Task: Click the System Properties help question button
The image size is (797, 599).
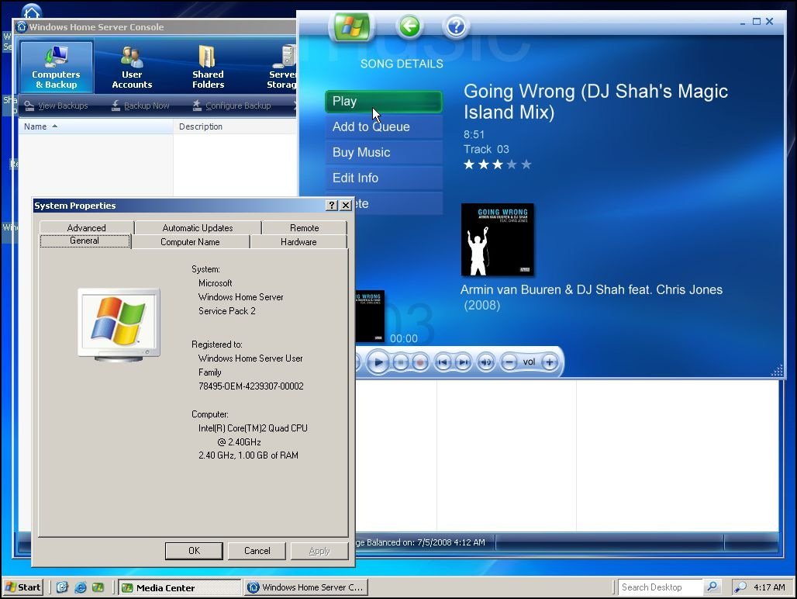Action: pos(331,206)
